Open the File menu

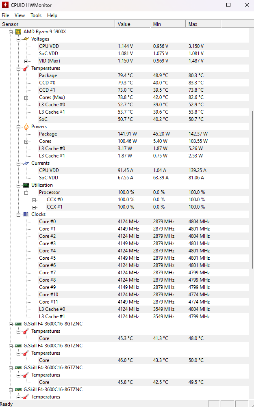pos(5,15)
